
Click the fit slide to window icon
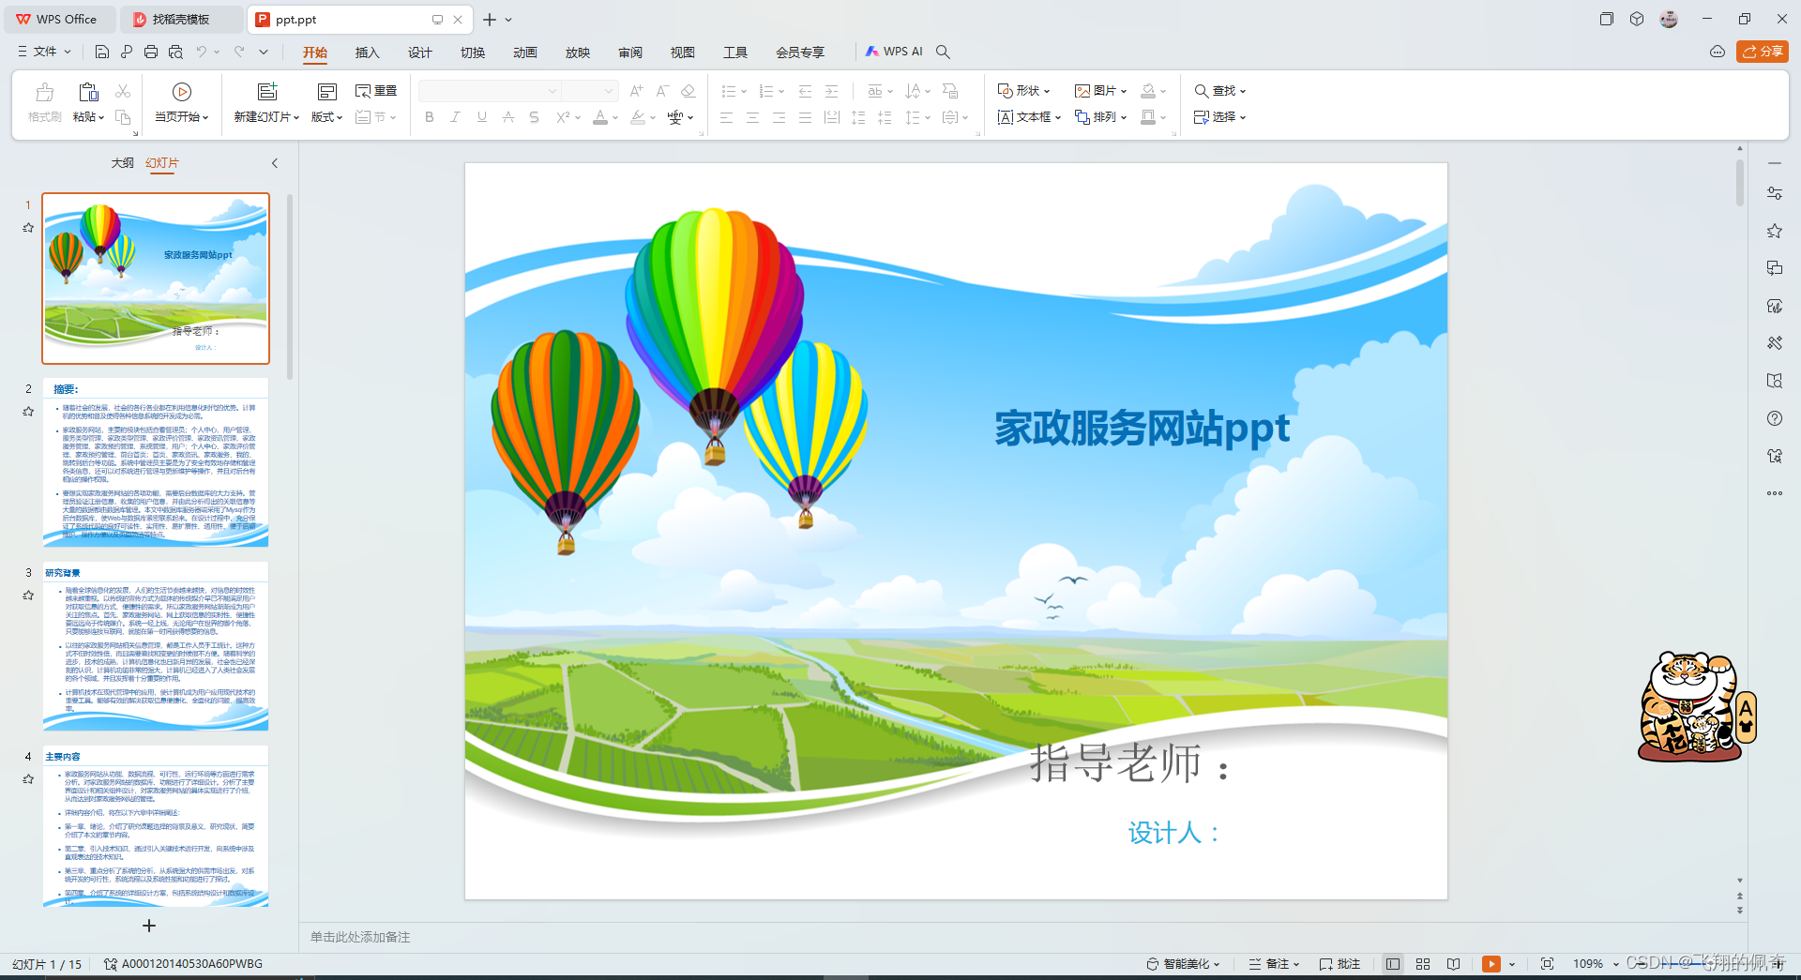pyautogui.click(x=1547, y=964)
